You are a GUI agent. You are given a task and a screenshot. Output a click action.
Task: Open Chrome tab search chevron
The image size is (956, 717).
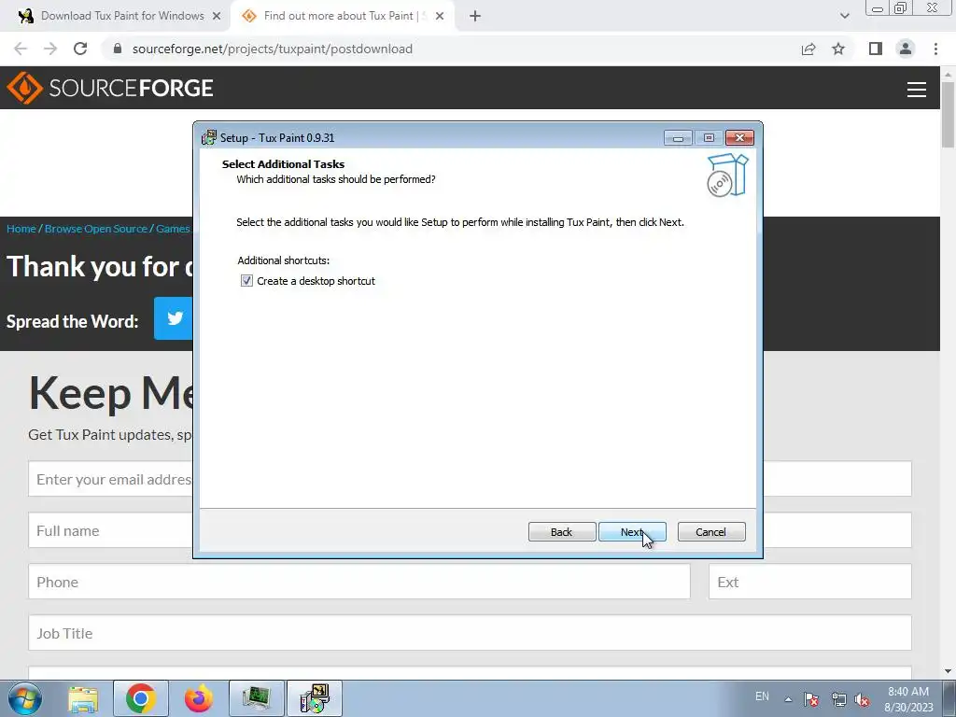[x=844, y=16]
